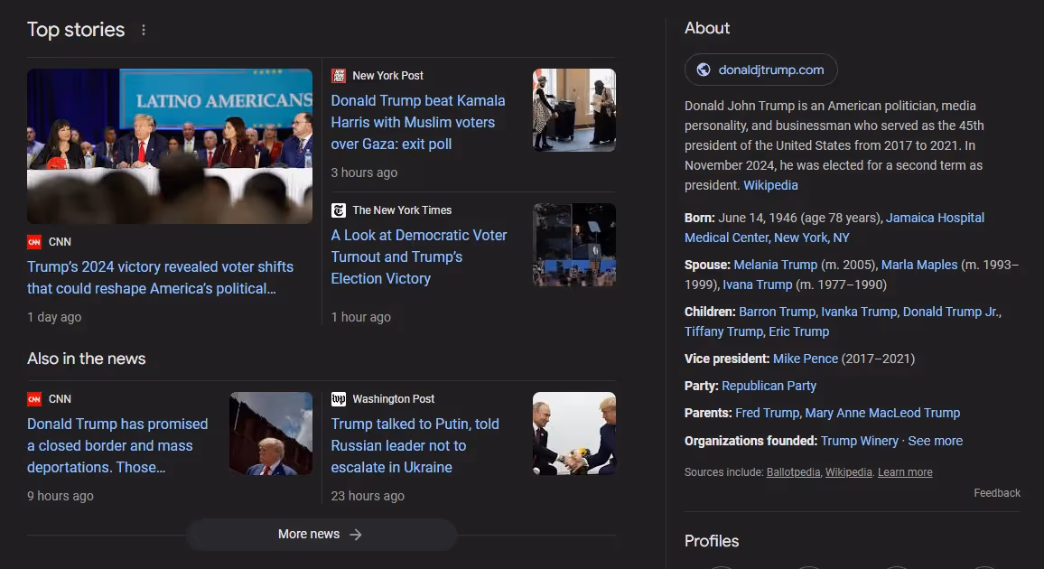The height and width of the screenshot is (569, 1044).
Task: Click the Profiles heading
Action: (x=712, y=541)
